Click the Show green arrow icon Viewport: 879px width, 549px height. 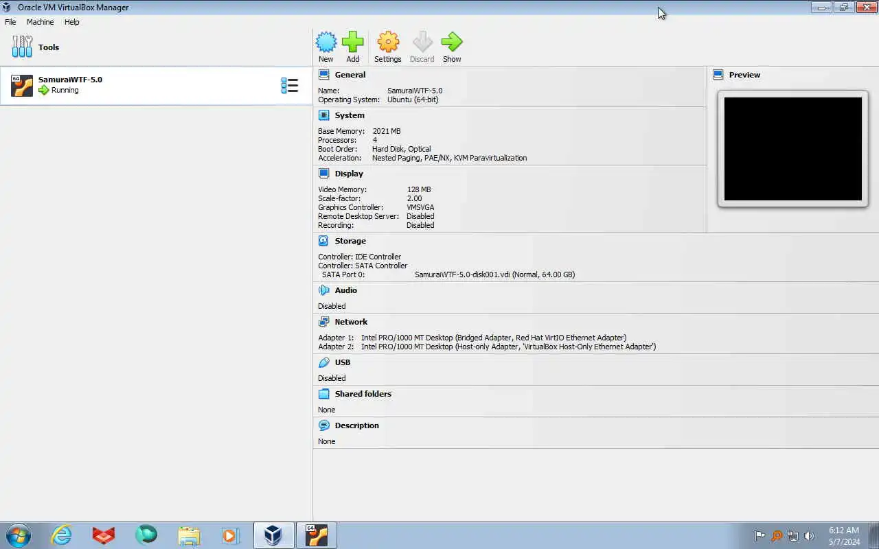coord(452,42)
